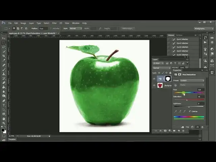Screen dimensions: 216x162
Task: Open the Layer menu
Action: (x=31, y=23)
